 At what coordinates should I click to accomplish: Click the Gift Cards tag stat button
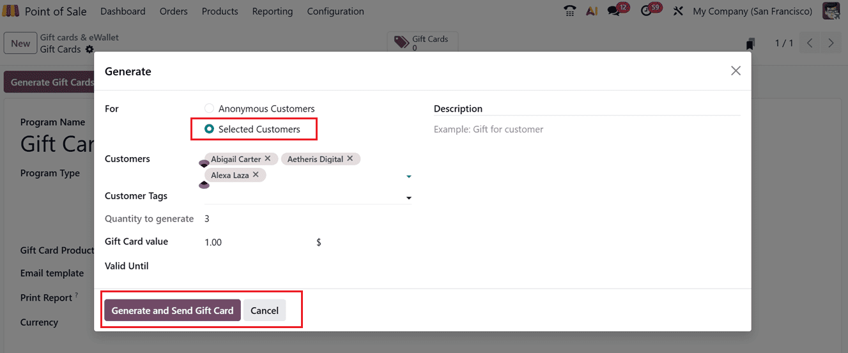(422, 43)
